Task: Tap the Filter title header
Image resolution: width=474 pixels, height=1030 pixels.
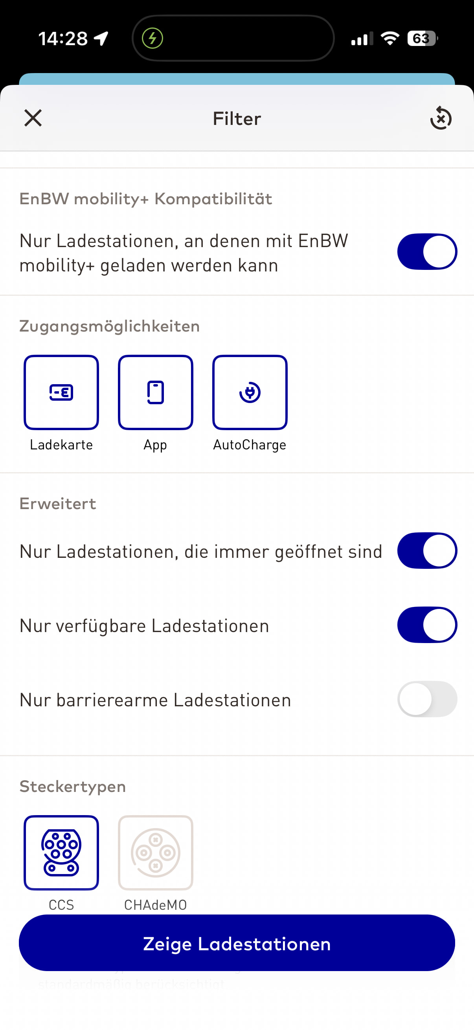Action: tap(237, 119)
